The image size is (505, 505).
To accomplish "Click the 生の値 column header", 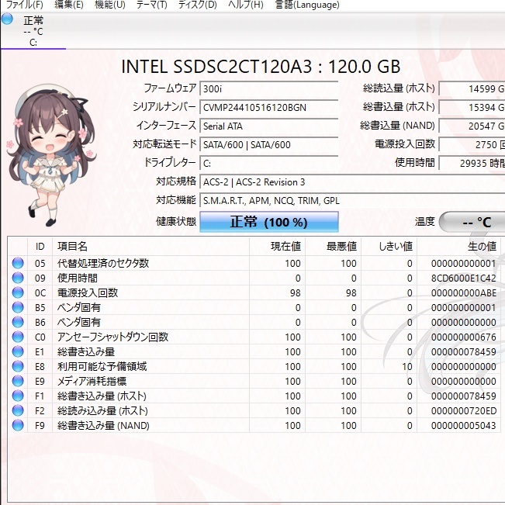I will (458, 247).
